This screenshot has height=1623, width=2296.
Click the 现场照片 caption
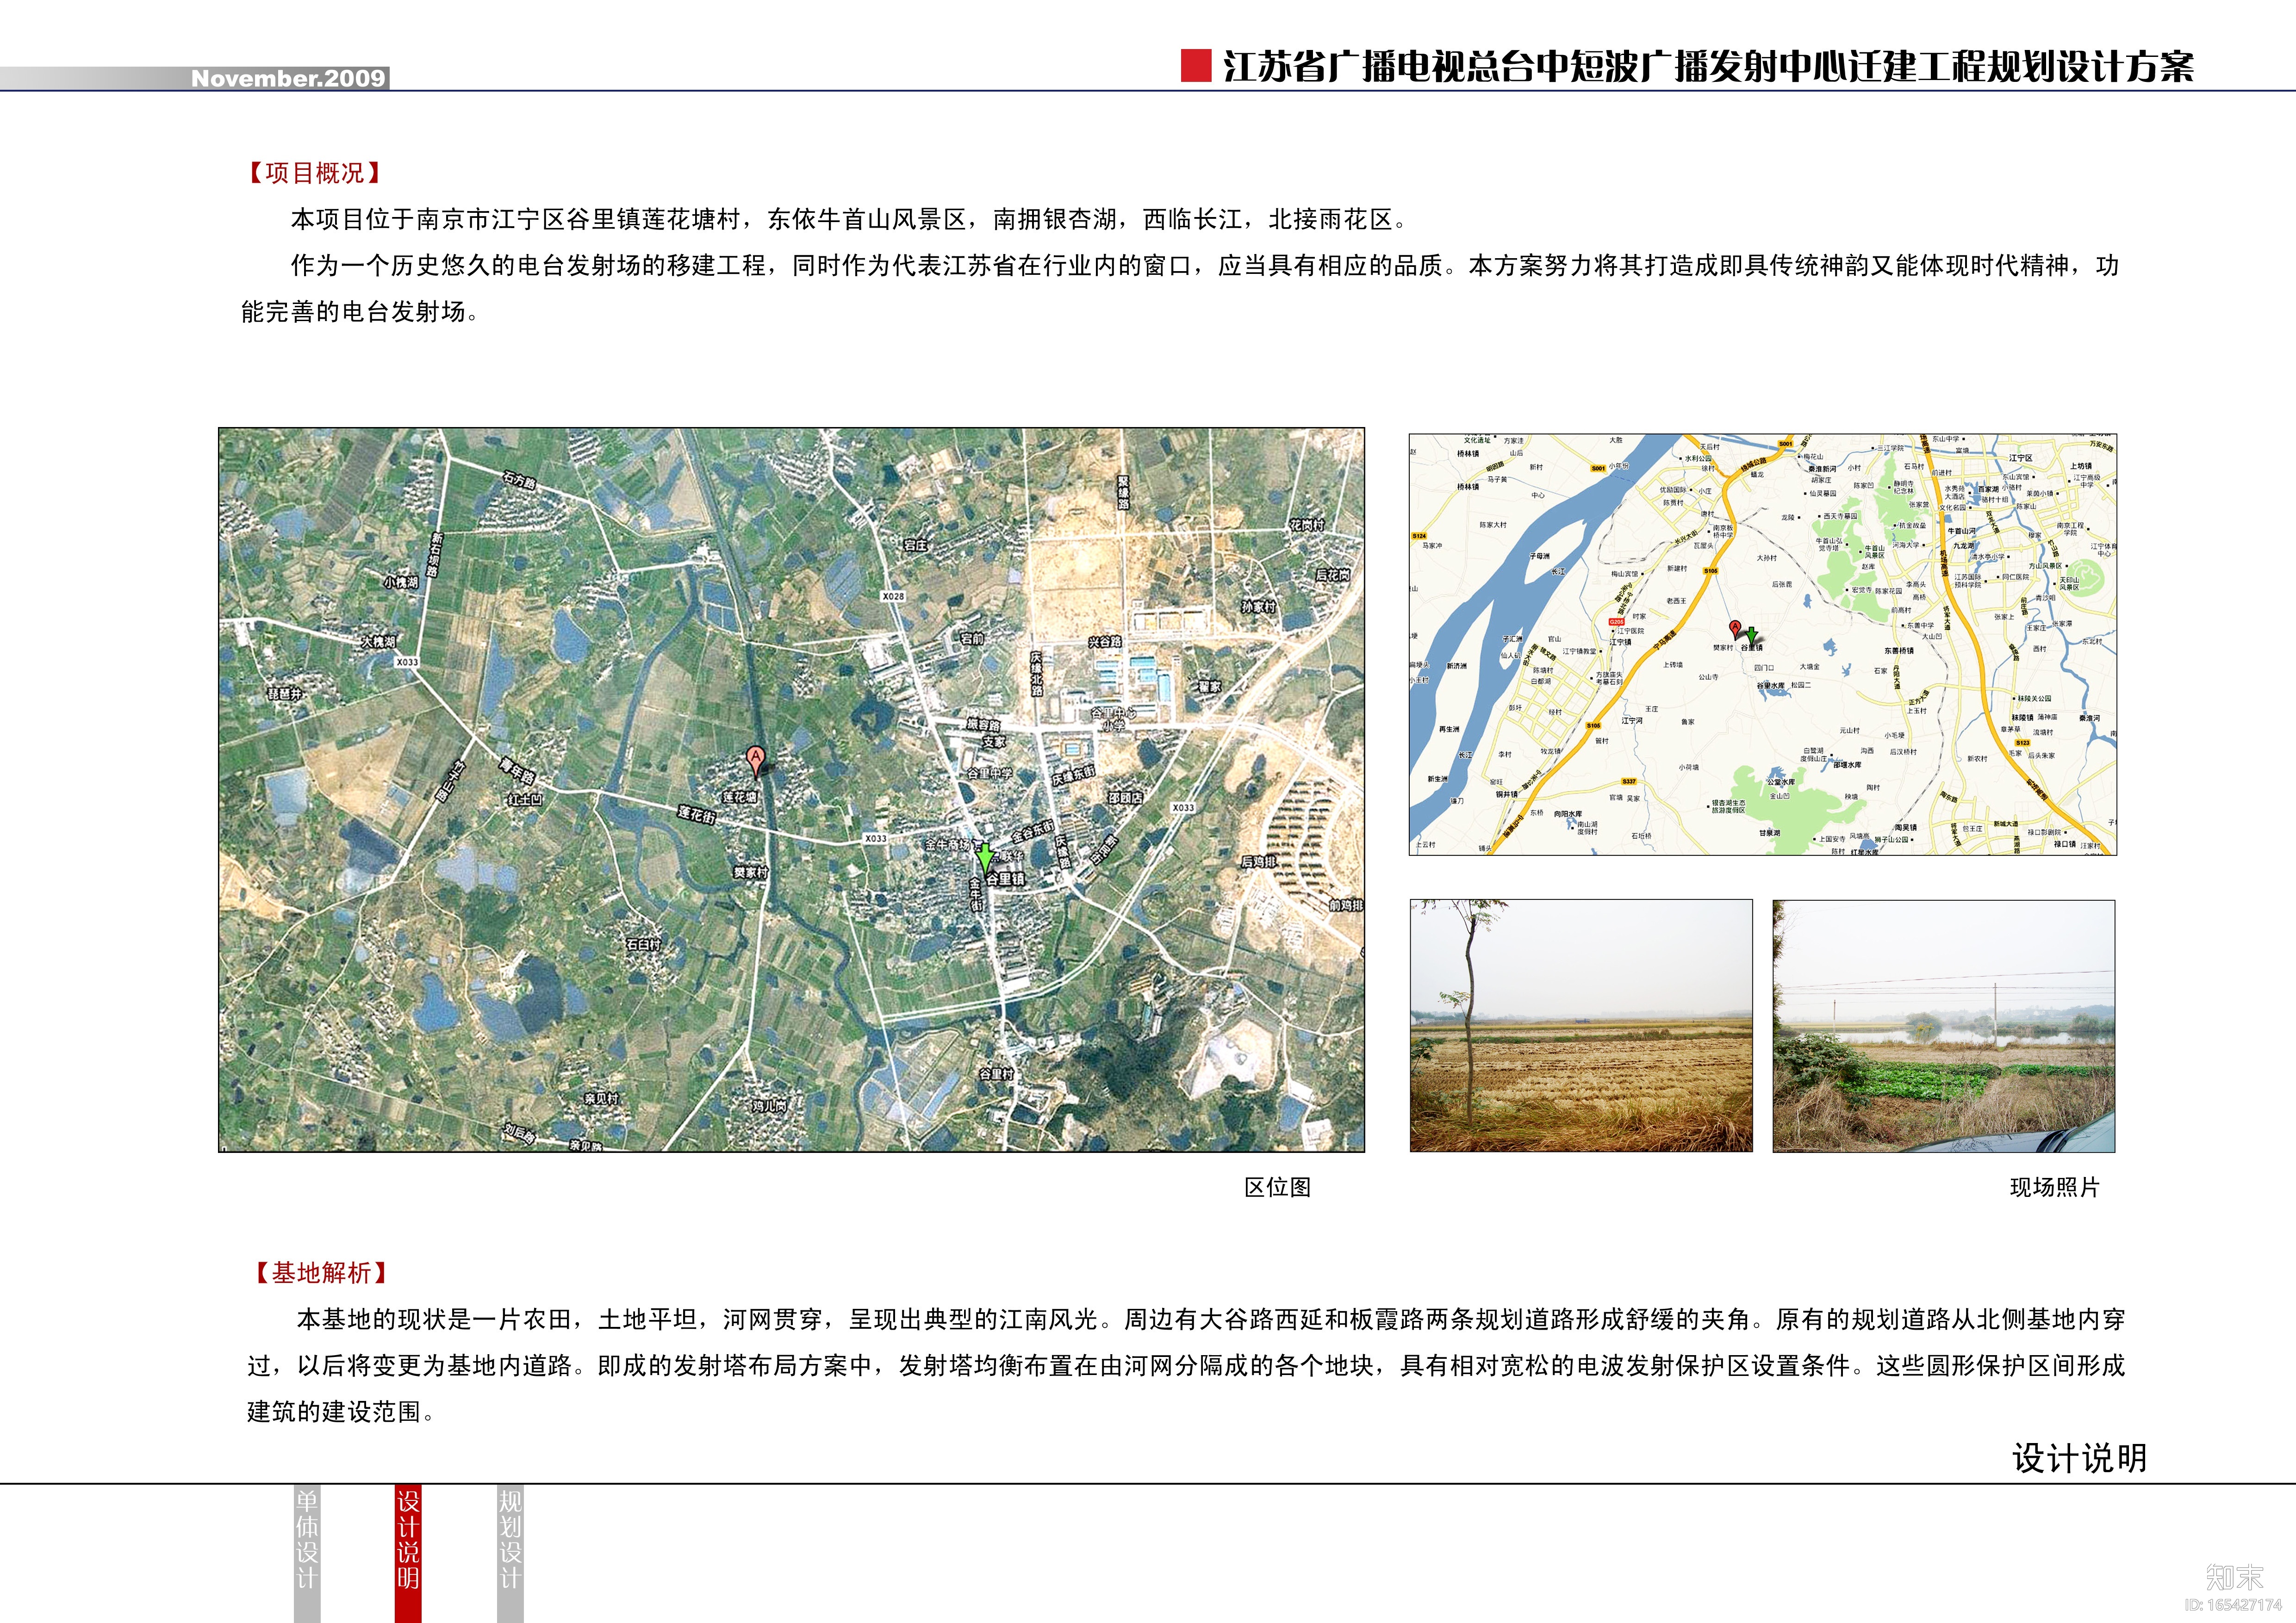pos(2055,1187)
